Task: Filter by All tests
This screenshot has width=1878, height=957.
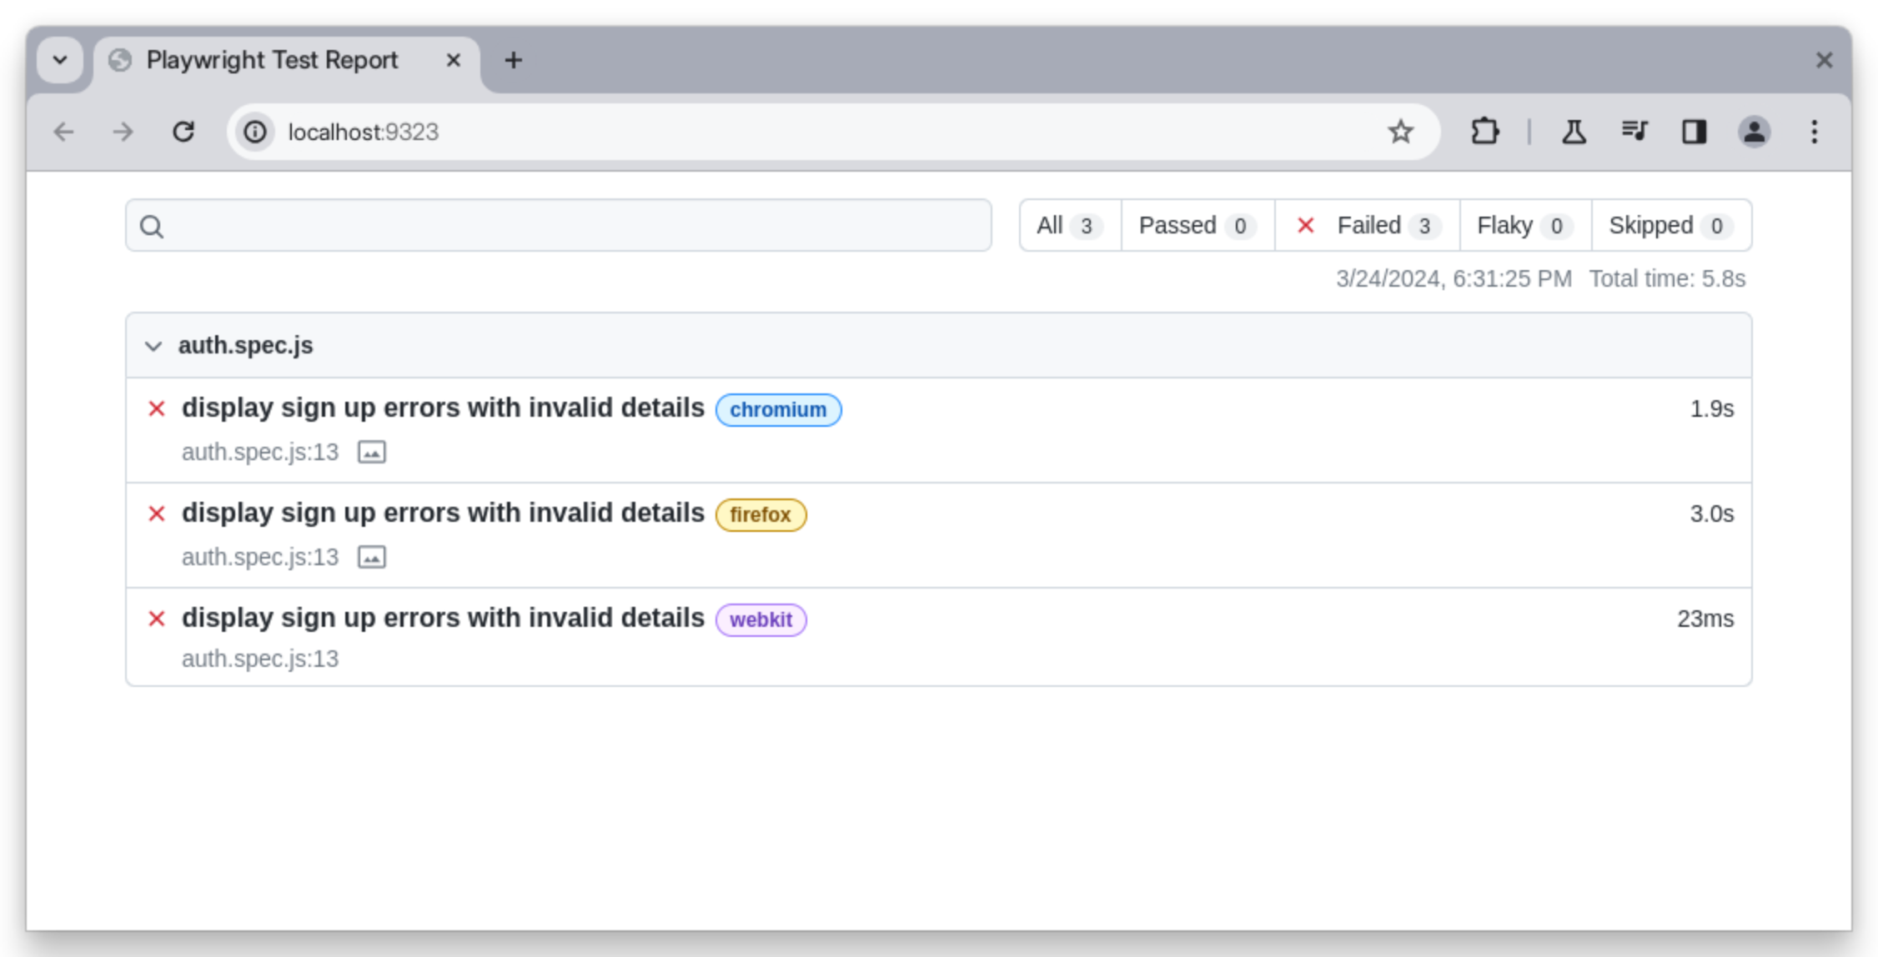Action: (x=1070, y=225)
